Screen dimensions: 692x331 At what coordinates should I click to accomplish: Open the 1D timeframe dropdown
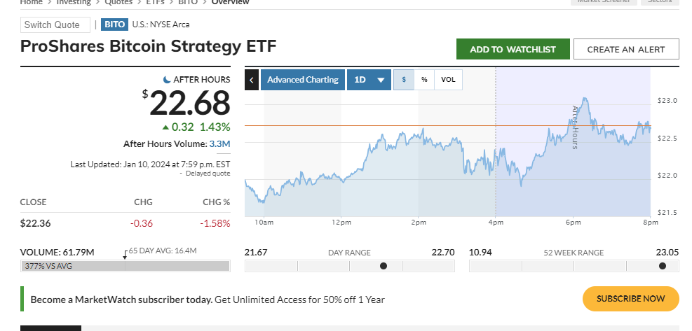click(369, 80)
